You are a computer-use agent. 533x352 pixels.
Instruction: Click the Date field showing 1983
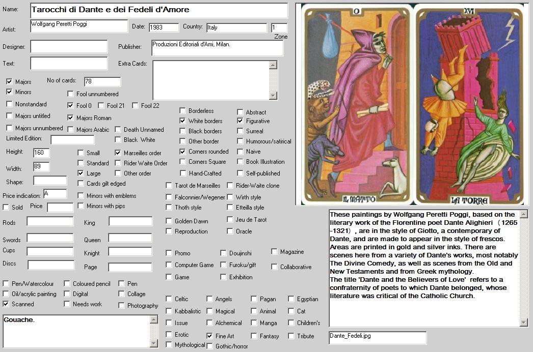click(x=164, y=27)
